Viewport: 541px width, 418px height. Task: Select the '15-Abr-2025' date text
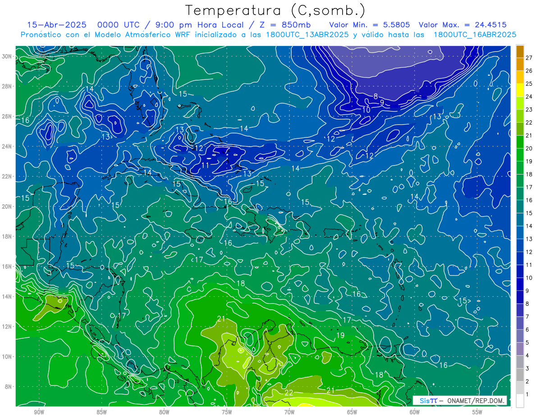point(58,25)
